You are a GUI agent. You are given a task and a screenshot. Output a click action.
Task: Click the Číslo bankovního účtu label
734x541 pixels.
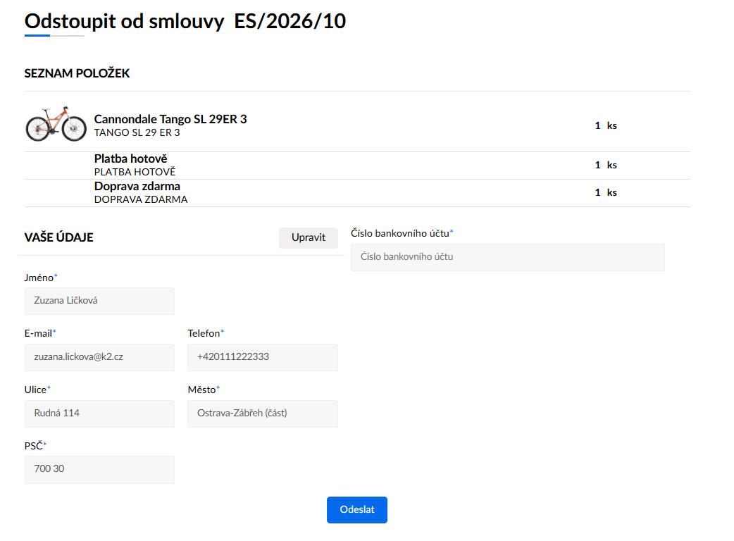(402, 233)
